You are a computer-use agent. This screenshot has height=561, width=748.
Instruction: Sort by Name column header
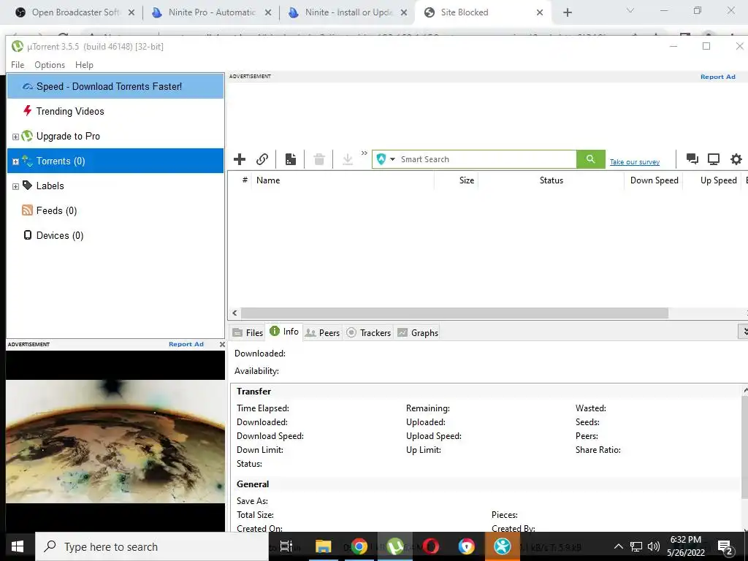pos(343,180)
